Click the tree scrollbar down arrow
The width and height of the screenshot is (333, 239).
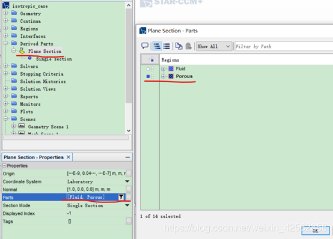pyautogui.click(x=129, y=130)
